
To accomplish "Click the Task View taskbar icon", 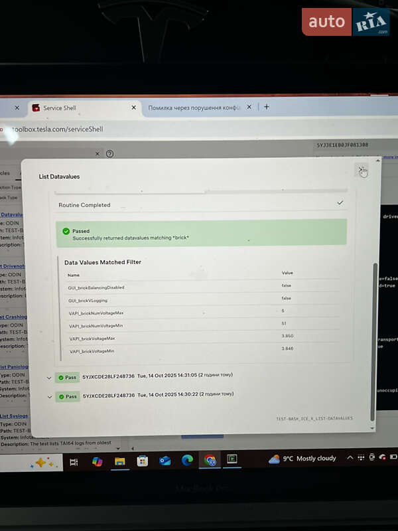I will point(74,462).
